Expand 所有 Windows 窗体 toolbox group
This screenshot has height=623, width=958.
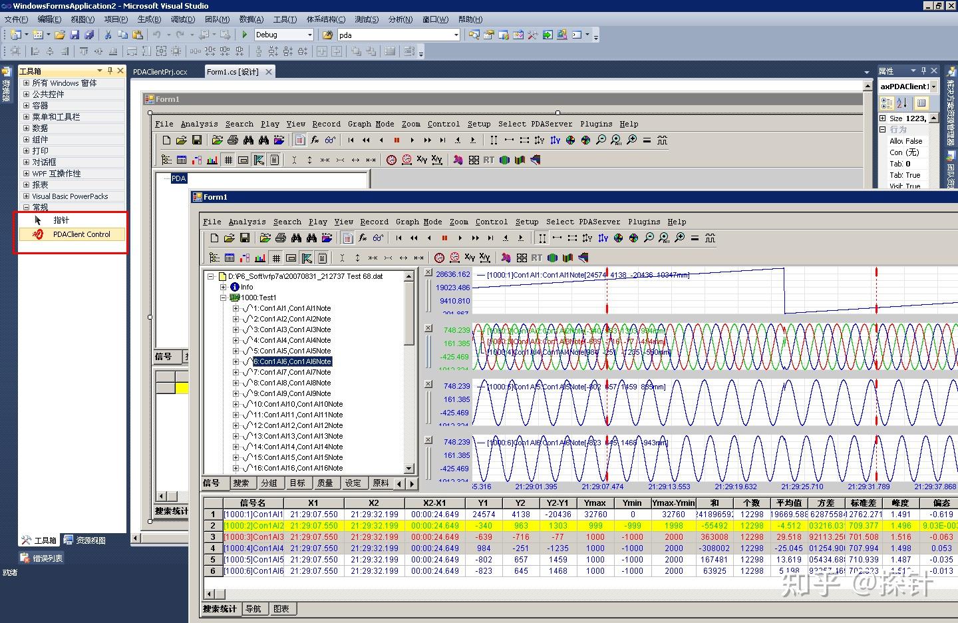point(27,83)
